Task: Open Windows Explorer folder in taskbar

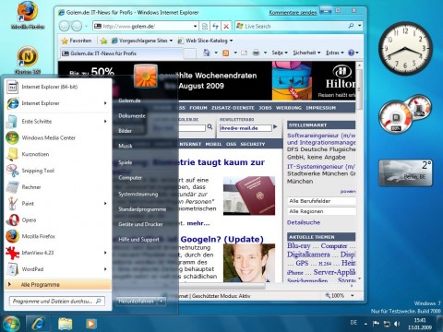Action: pyautogui.click(x=66, y=324)
